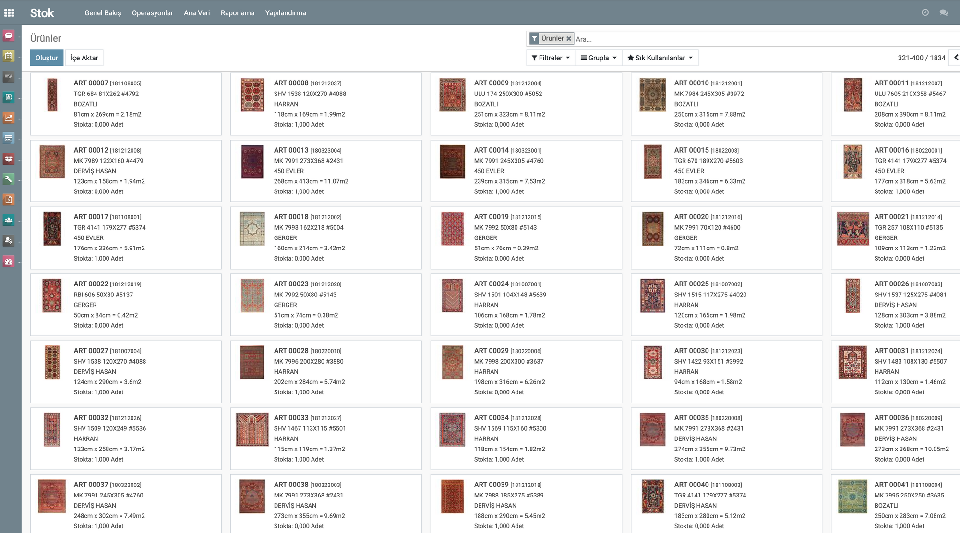Open the ART 00018 carpet thumbnail
960x533 pixels.
(252, 229)
